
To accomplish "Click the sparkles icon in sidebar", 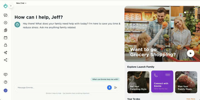I will pos(6,52).
